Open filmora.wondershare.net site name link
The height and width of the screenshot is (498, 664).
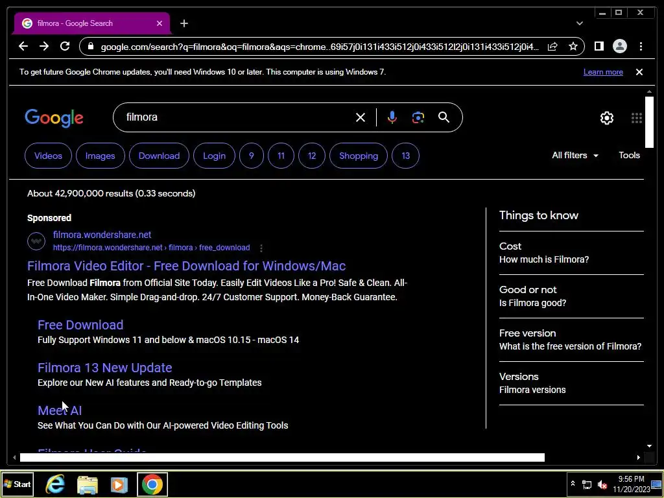(102, 235)
